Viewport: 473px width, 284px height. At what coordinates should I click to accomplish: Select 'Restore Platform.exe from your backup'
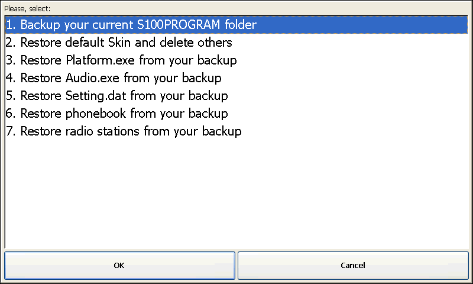coord(236,60)
